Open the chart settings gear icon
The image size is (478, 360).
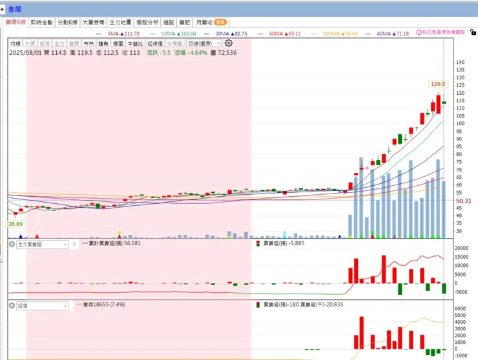(x=228, y=43)
